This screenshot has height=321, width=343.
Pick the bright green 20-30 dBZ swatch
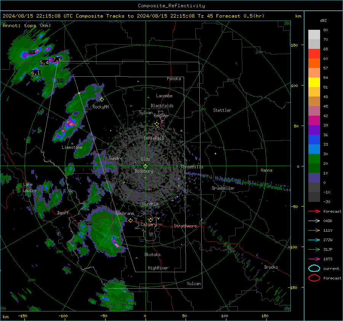[314, 158]
